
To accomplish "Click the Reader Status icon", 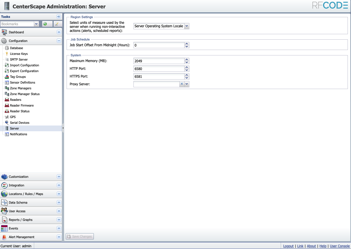I will [7, 111].
